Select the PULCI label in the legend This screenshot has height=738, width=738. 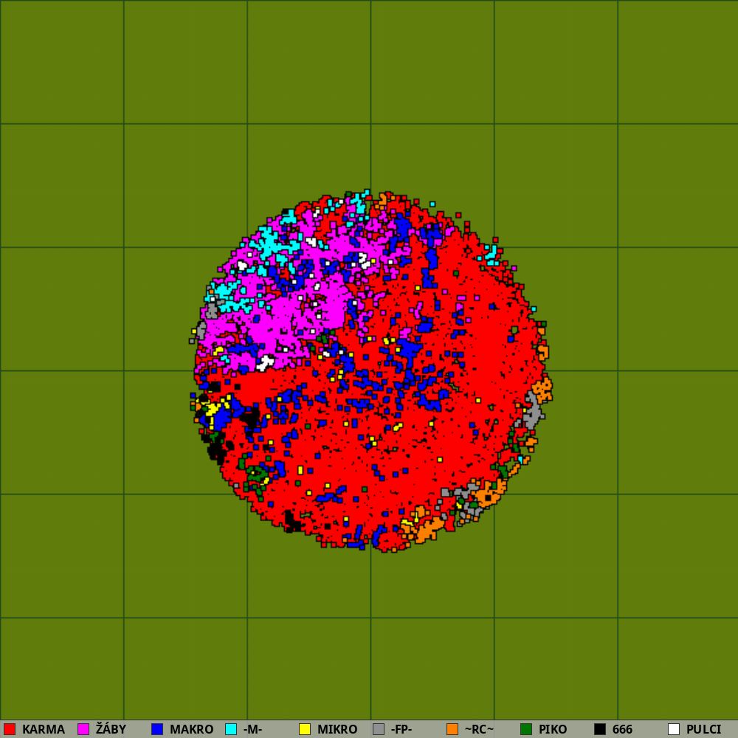pos(703,730)
